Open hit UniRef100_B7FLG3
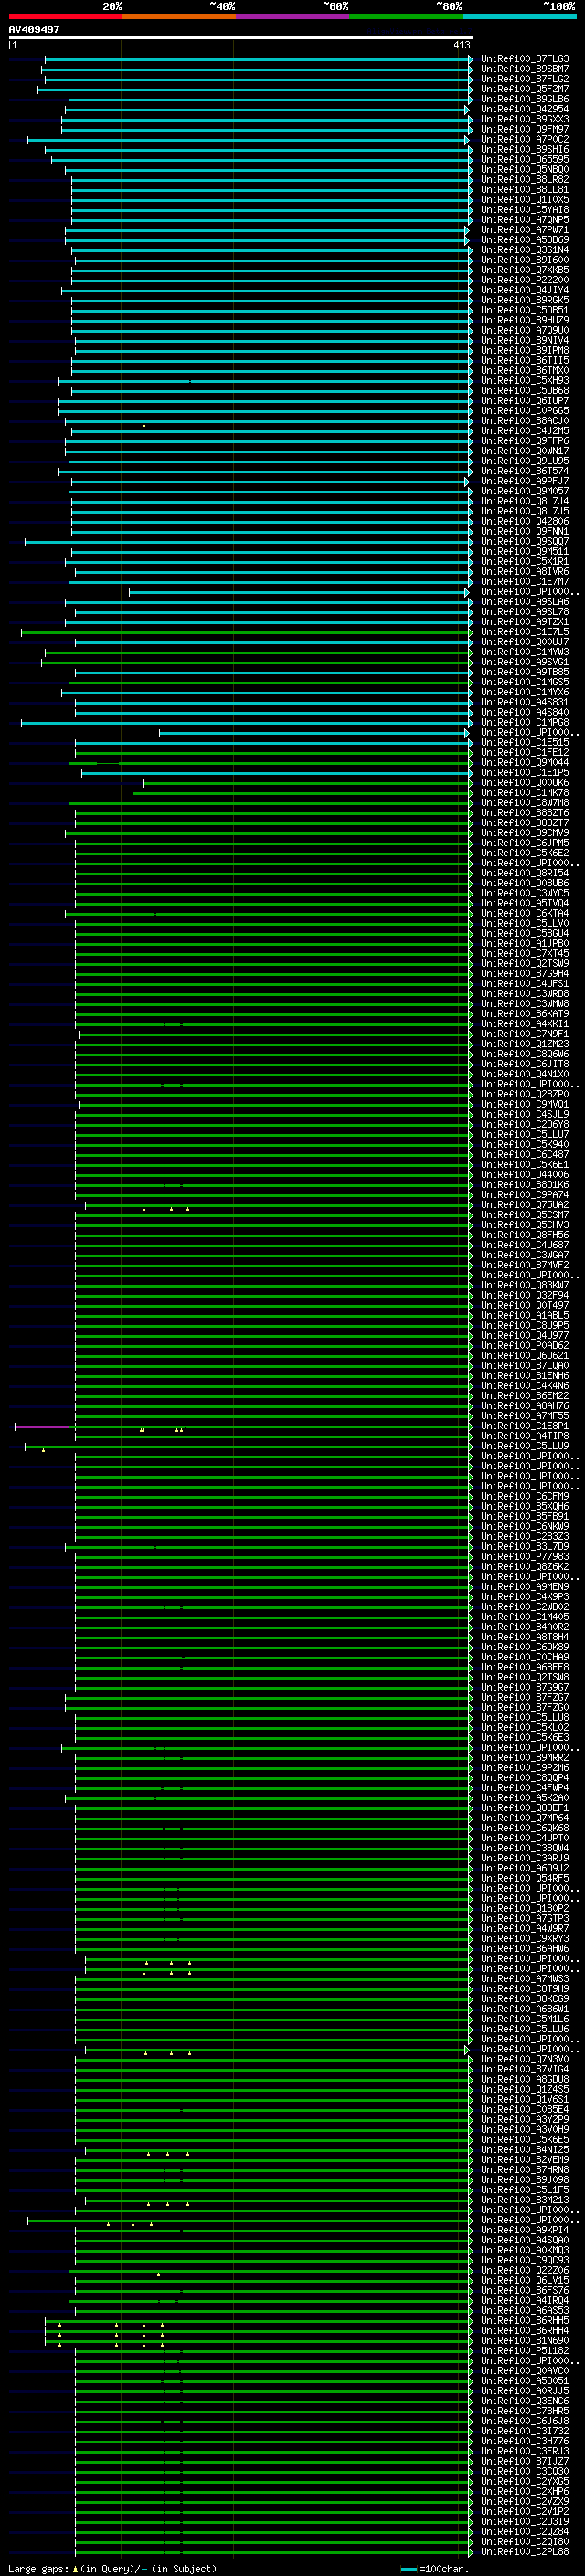The image size is (585, 2576). 525,59
